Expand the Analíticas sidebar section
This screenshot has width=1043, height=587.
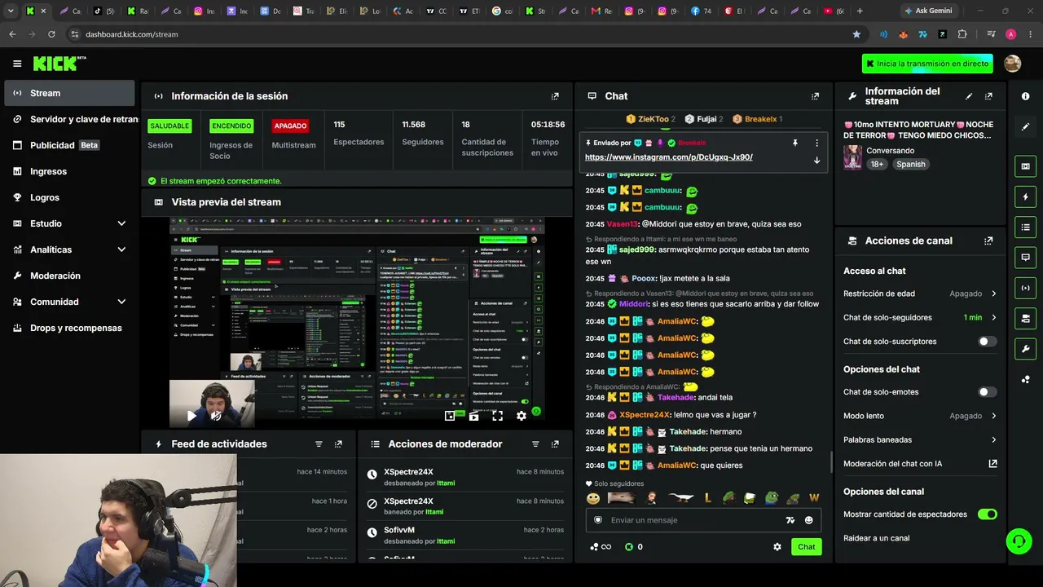121,249
